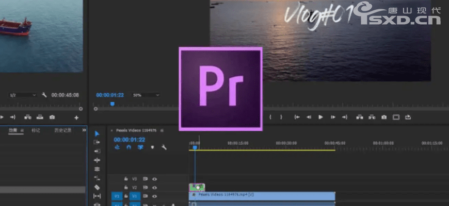Toggle V1 track targeting button

tap(135, 196)
